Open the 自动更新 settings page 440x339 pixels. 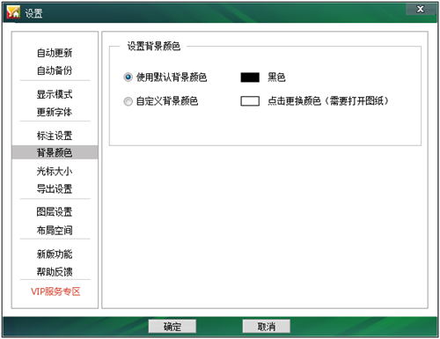pos(55,53)
